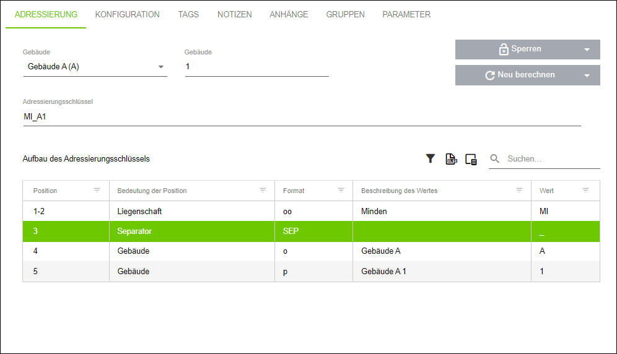Open the Tags tab
The image size is (617, 354).
tap(188, 15)
